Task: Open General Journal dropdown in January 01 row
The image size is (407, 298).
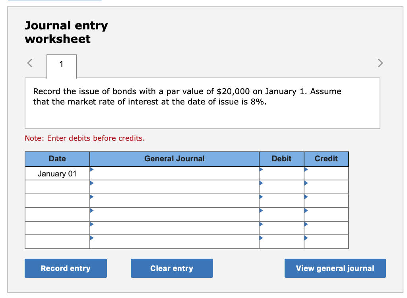Action: click(x=174, y=174)
